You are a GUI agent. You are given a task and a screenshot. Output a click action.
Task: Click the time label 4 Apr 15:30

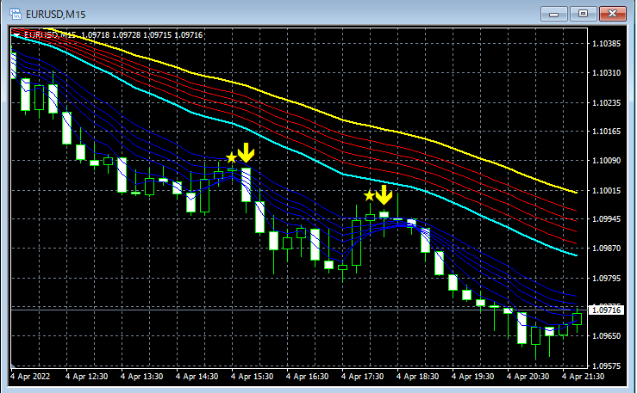coord(253,377)
